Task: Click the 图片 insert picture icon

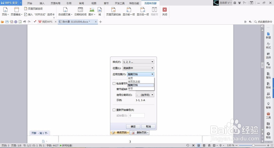Action: [x=92, y=10]
